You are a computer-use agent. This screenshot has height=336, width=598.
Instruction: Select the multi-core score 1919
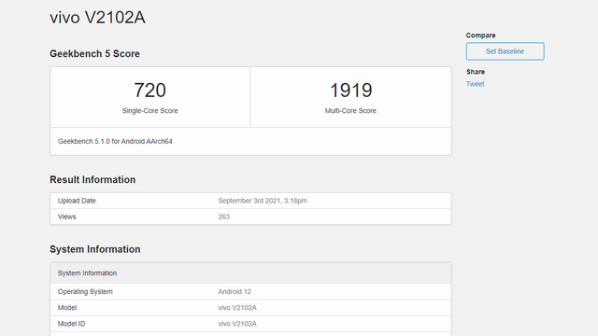(x=350, y=91)
